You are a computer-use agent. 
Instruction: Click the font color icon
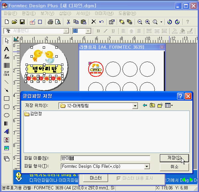click(175, 31)
